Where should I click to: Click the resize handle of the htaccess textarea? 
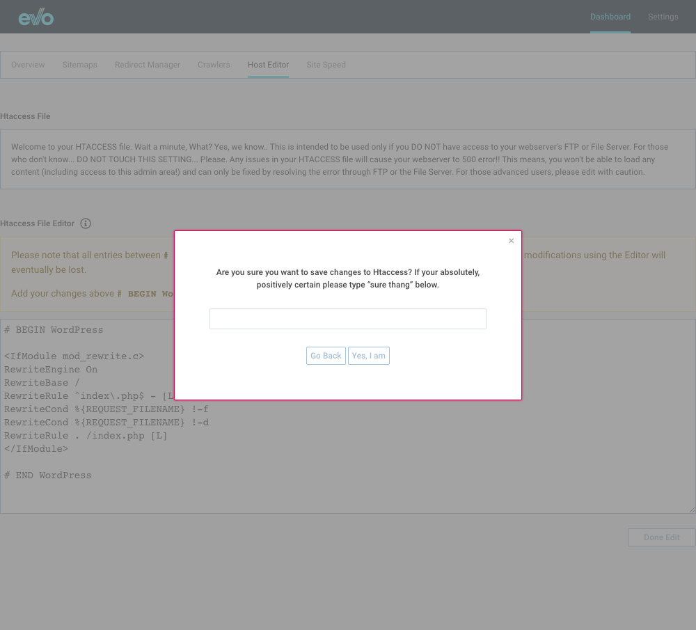(692, 510)
